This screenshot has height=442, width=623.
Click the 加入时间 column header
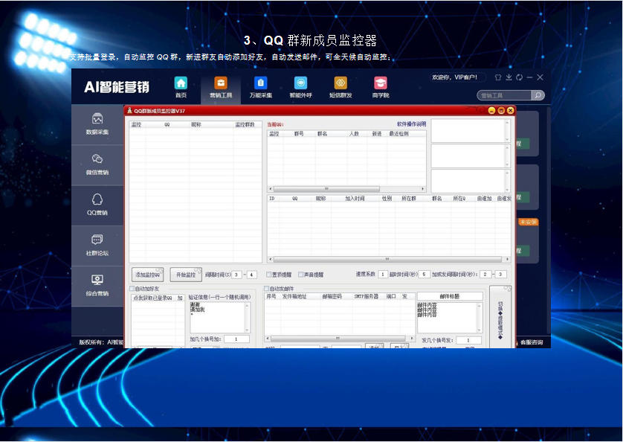[355, 199]
